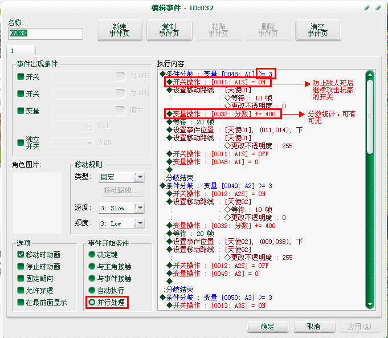Check 在最前面显示 option

(x=21, y=302)
